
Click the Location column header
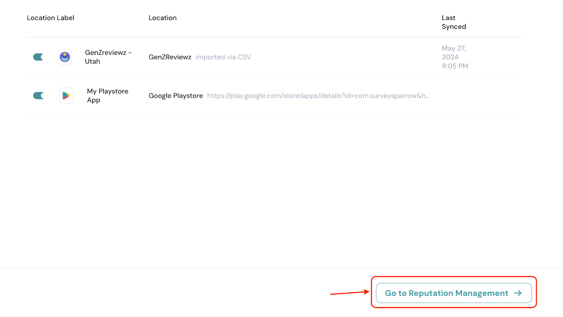tap(163, 18)
